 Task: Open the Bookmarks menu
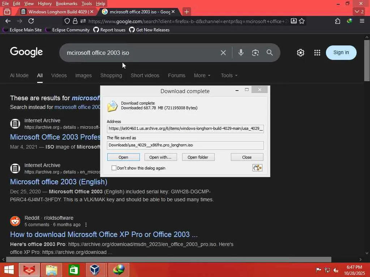point(66,4)
